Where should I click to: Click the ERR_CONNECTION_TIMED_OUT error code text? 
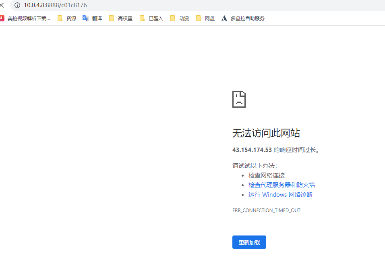click(266, 210)
